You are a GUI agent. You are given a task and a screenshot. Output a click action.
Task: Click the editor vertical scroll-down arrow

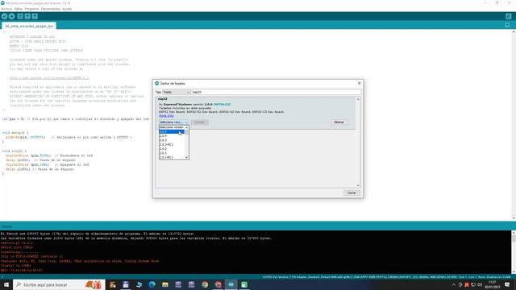pyautogui.click(x=514, y=218)
